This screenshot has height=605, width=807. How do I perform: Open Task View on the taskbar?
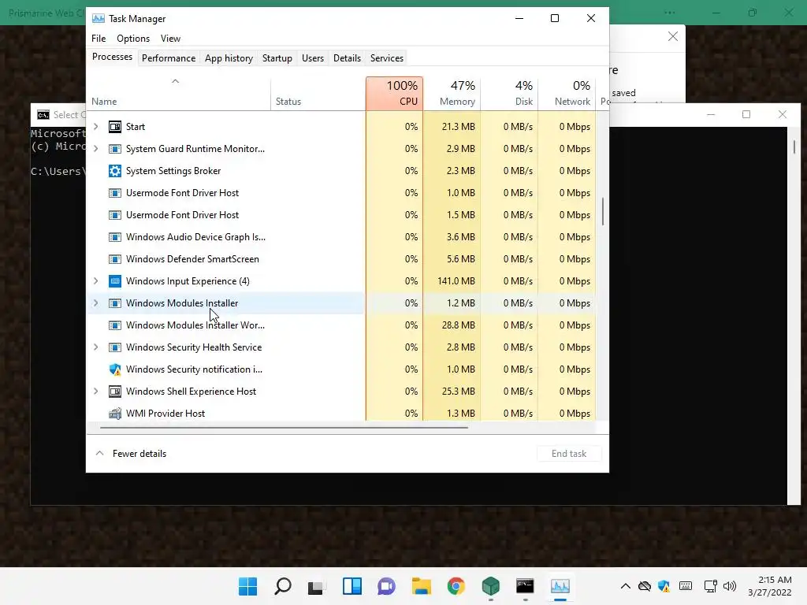tap(317, 586)
